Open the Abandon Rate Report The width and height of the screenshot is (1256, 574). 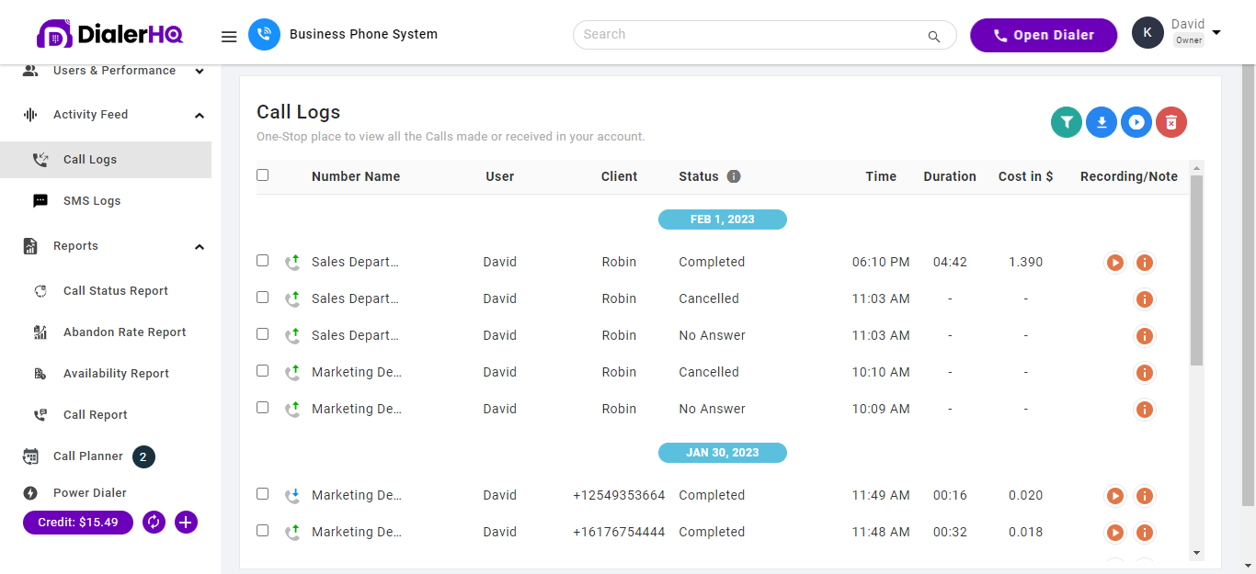click(x=124, y=332)
